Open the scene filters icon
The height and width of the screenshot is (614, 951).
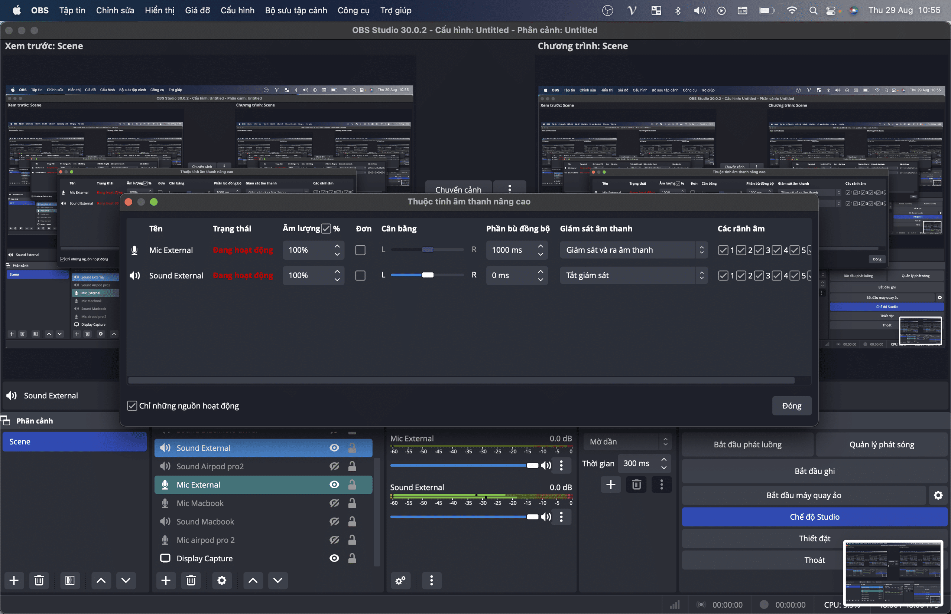pos(70,580)
